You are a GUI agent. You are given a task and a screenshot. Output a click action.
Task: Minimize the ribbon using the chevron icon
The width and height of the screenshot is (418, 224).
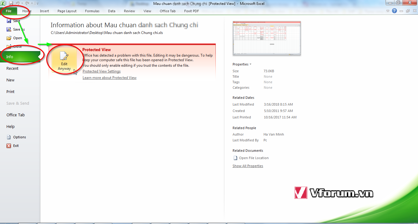388,11
